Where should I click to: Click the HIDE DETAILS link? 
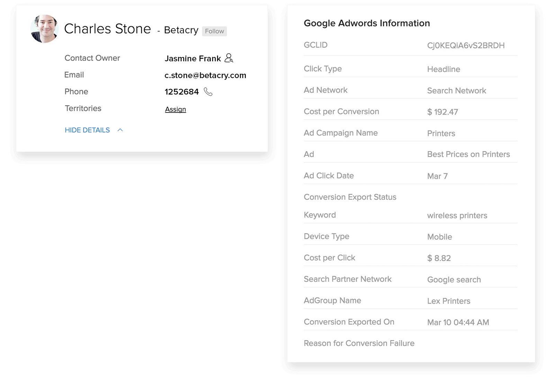tap(87, 130)
